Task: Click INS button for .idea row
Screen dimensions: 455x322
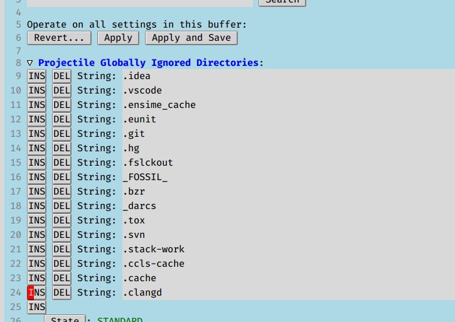Action: coord(36,77)
